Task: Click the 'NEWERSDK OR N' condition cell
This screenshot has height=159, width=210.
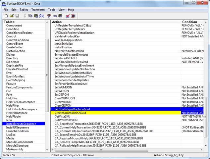Action: 192,51
